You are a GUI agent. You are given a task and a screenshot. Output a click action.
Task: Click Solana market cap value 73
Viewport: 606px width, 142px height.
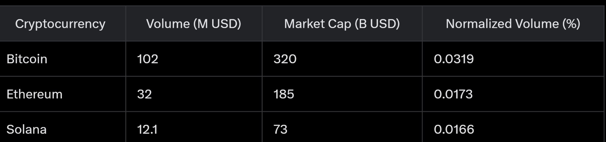pos(280,129)
